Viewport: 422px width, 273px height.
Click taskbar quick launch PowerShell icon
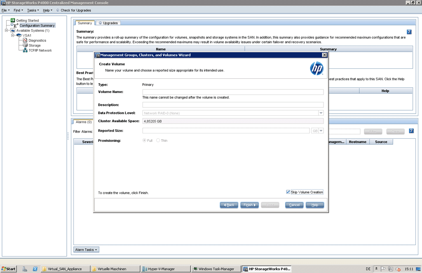coord(35,269)
